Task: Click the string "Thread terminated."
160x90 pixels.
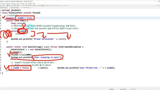Action: tap(44, 39)
